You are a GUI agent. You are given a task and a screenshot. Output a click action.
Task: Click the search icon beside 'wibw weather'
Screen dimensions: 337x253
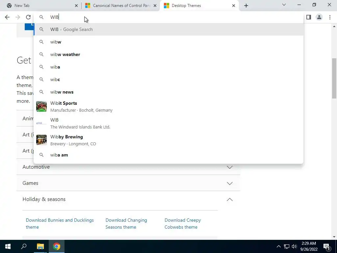click(x=41, y=54)
